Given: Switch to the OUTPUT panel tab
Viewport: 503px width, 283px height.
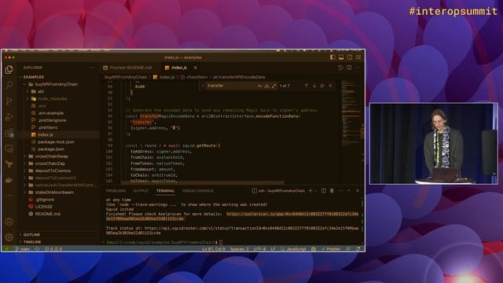Looking at the screenshot, I should tap(141, 190).
